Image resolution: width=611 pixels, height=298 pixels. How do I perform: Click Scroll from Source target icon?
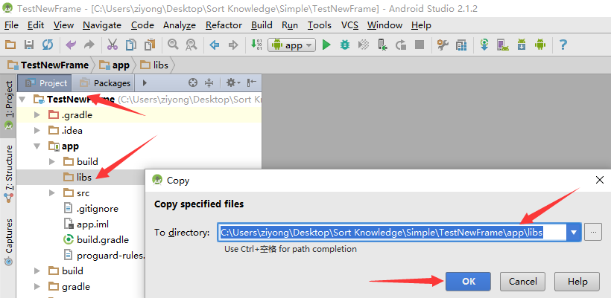click(x=192, y=82)
